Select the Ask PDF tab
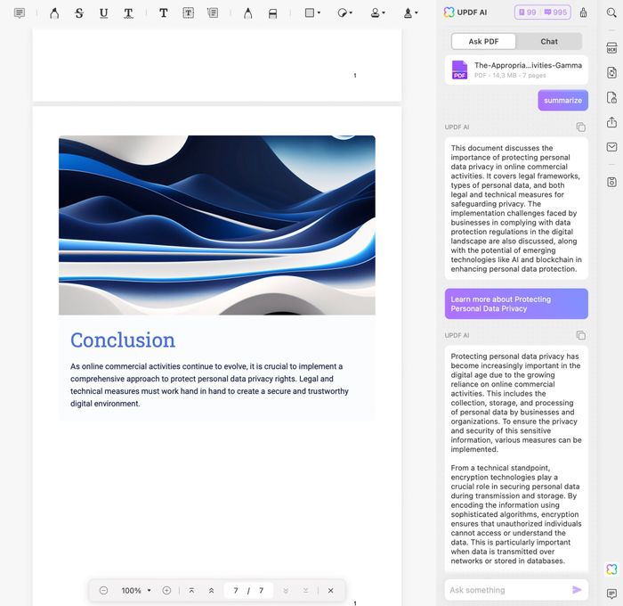 pyautogui.click(x=483, y=41)
